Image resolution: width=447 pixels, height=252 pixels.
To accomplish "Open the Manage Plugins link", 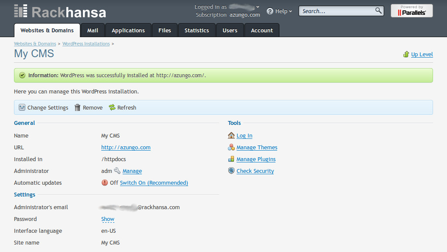I will tap(256, 159).
